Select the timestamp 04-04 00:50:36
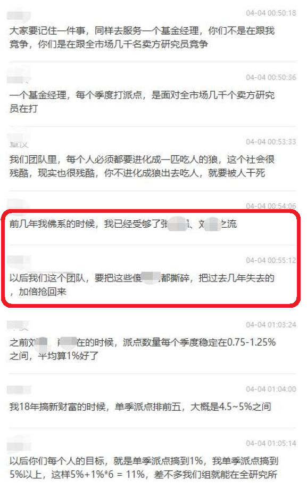 (271, 77)
